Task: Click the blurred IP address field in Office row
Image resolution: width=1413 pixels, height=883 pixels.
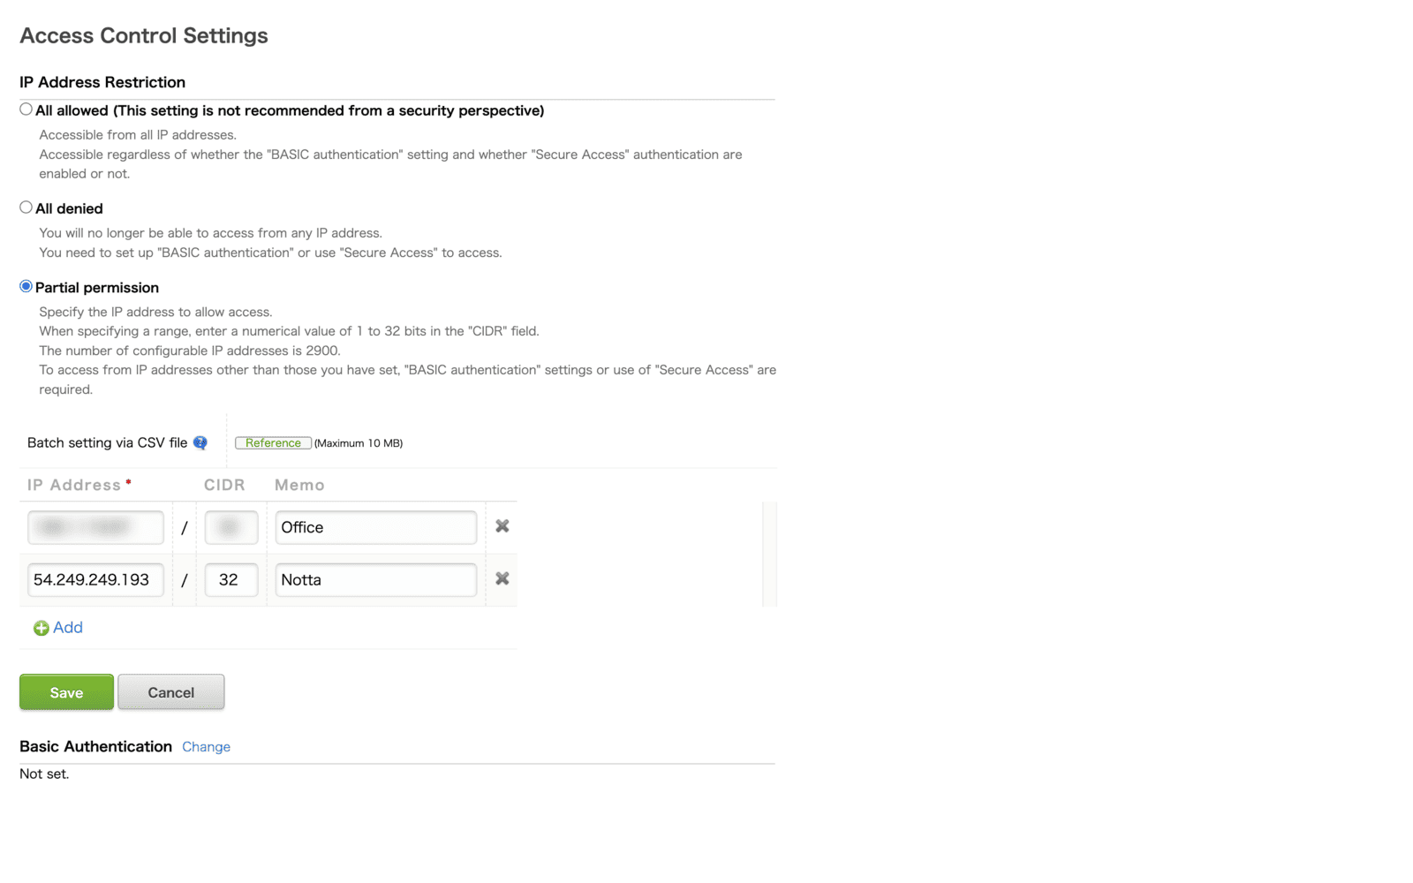Action: point(95,527)
